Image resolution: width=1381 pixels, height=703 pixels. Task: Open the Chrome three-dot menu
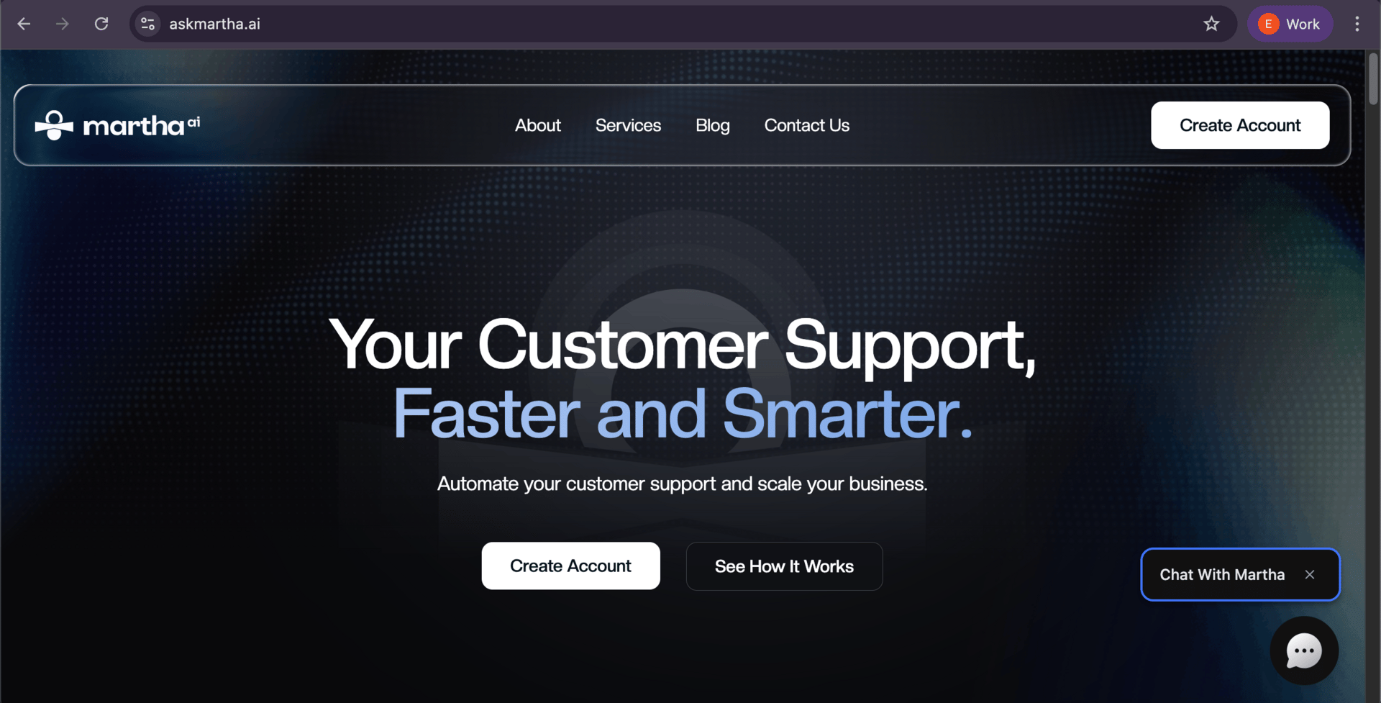[1357, 24]
